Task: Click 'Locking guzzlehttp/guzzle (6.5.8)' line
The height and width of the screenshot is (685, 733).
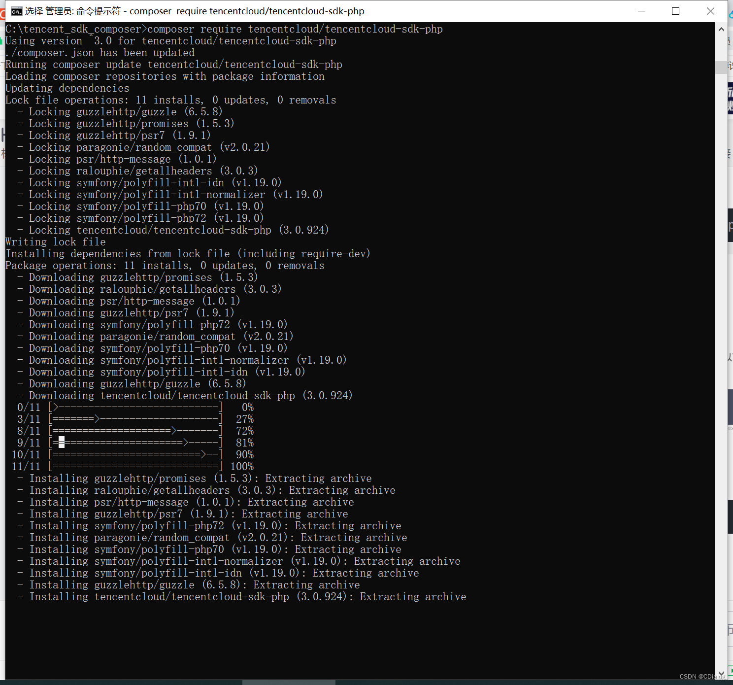Action: point(120,112)
